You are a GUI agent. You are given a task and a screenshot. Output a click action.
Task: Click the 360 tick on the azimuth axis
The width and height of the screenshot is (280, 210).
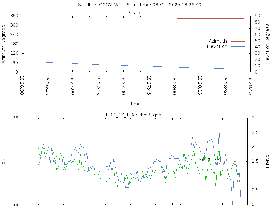pyautogui.click(x=14, y=16)
